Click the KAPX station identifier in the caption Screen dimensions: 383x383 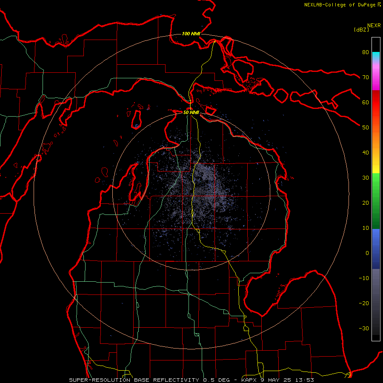tap(249, 380)
